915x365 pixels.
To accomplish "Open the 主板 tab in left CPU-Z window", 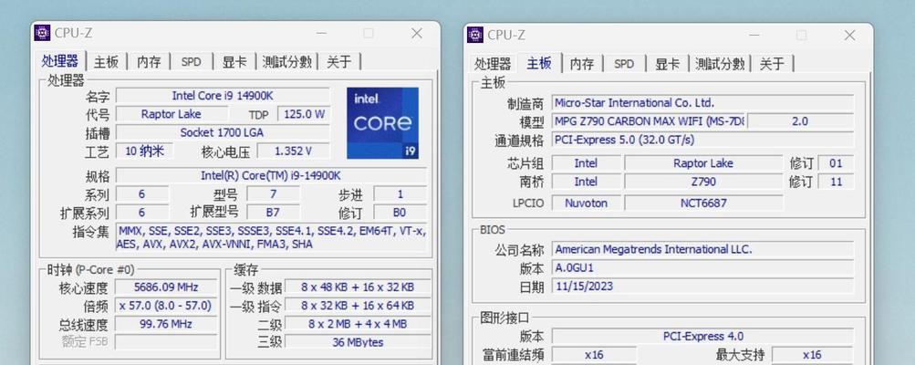I will coord(106,62).
